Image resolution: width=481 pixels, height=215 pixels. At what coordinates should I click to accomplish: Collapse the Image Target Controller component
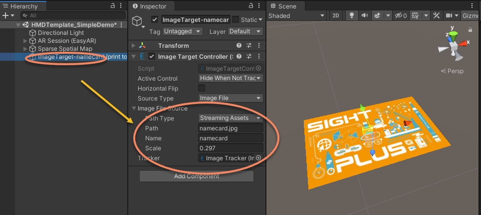133,56
